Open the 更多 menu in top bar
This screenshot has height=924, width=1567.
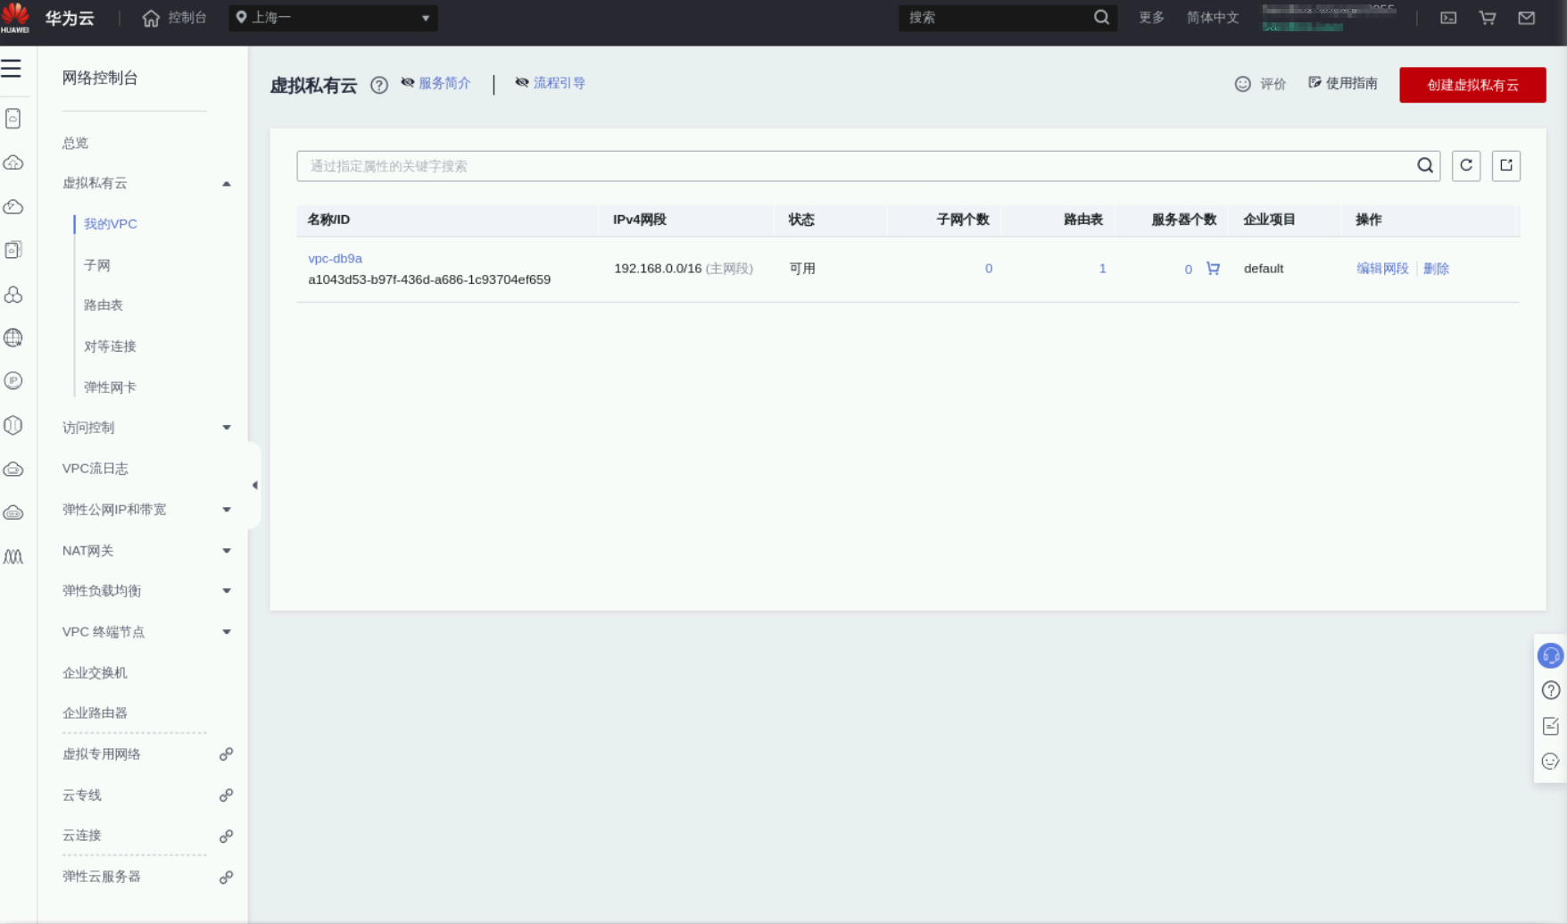pos(1151,18)
